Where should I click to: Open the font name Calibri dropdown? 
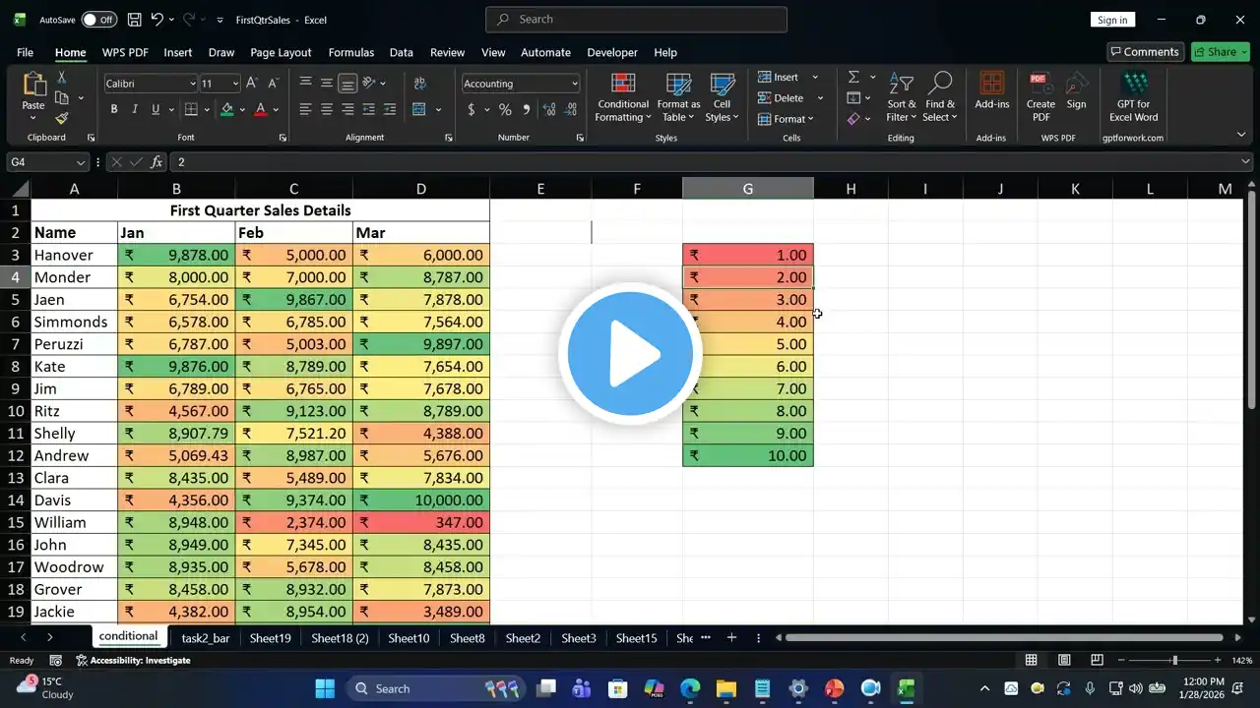(x=192, y=84)
